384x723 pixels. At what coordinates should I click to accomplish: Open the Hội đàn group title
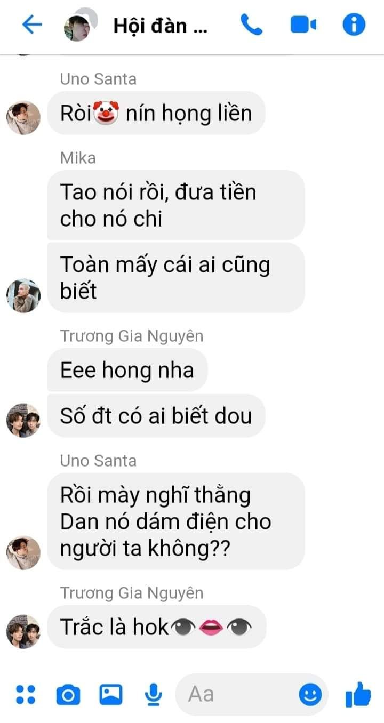click(x=160, y=25)
